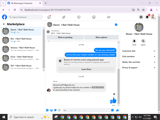Viewport: 160px width, 120px height.
Task: Open Oscar - 1 Bed 1 Bath House chat
Action: 21,58
